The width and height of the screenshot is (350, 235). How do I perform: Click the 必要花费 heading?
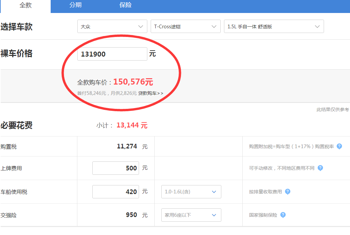pyautogui.click(x=17, y=125)
